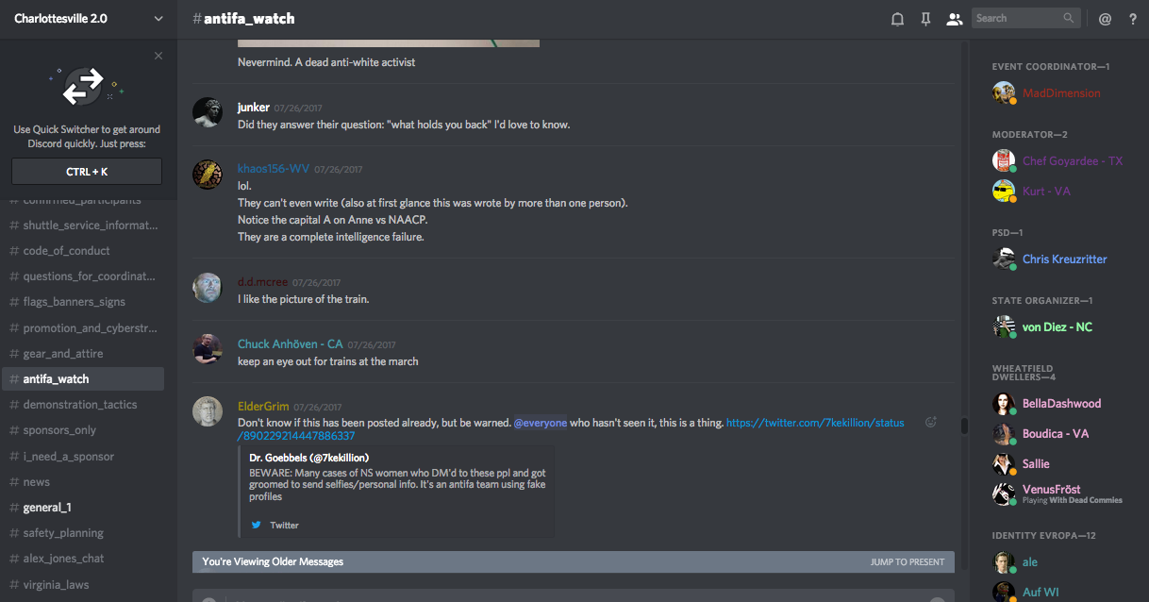Jump to present messages
Screen dimensions: 1149x602
[907, 562]
